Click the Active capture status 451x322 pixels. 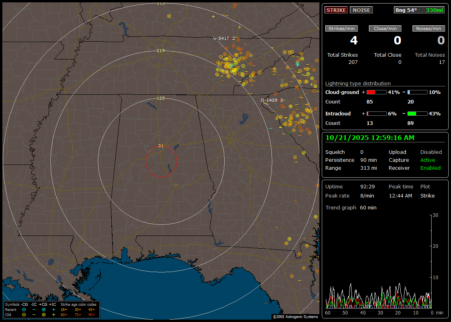pos(427,160)
